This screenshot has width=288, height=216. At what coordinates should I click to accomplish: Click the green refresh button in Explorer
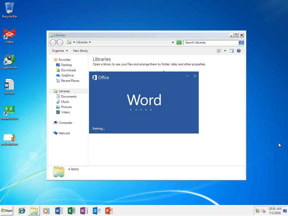pos(179,42)
